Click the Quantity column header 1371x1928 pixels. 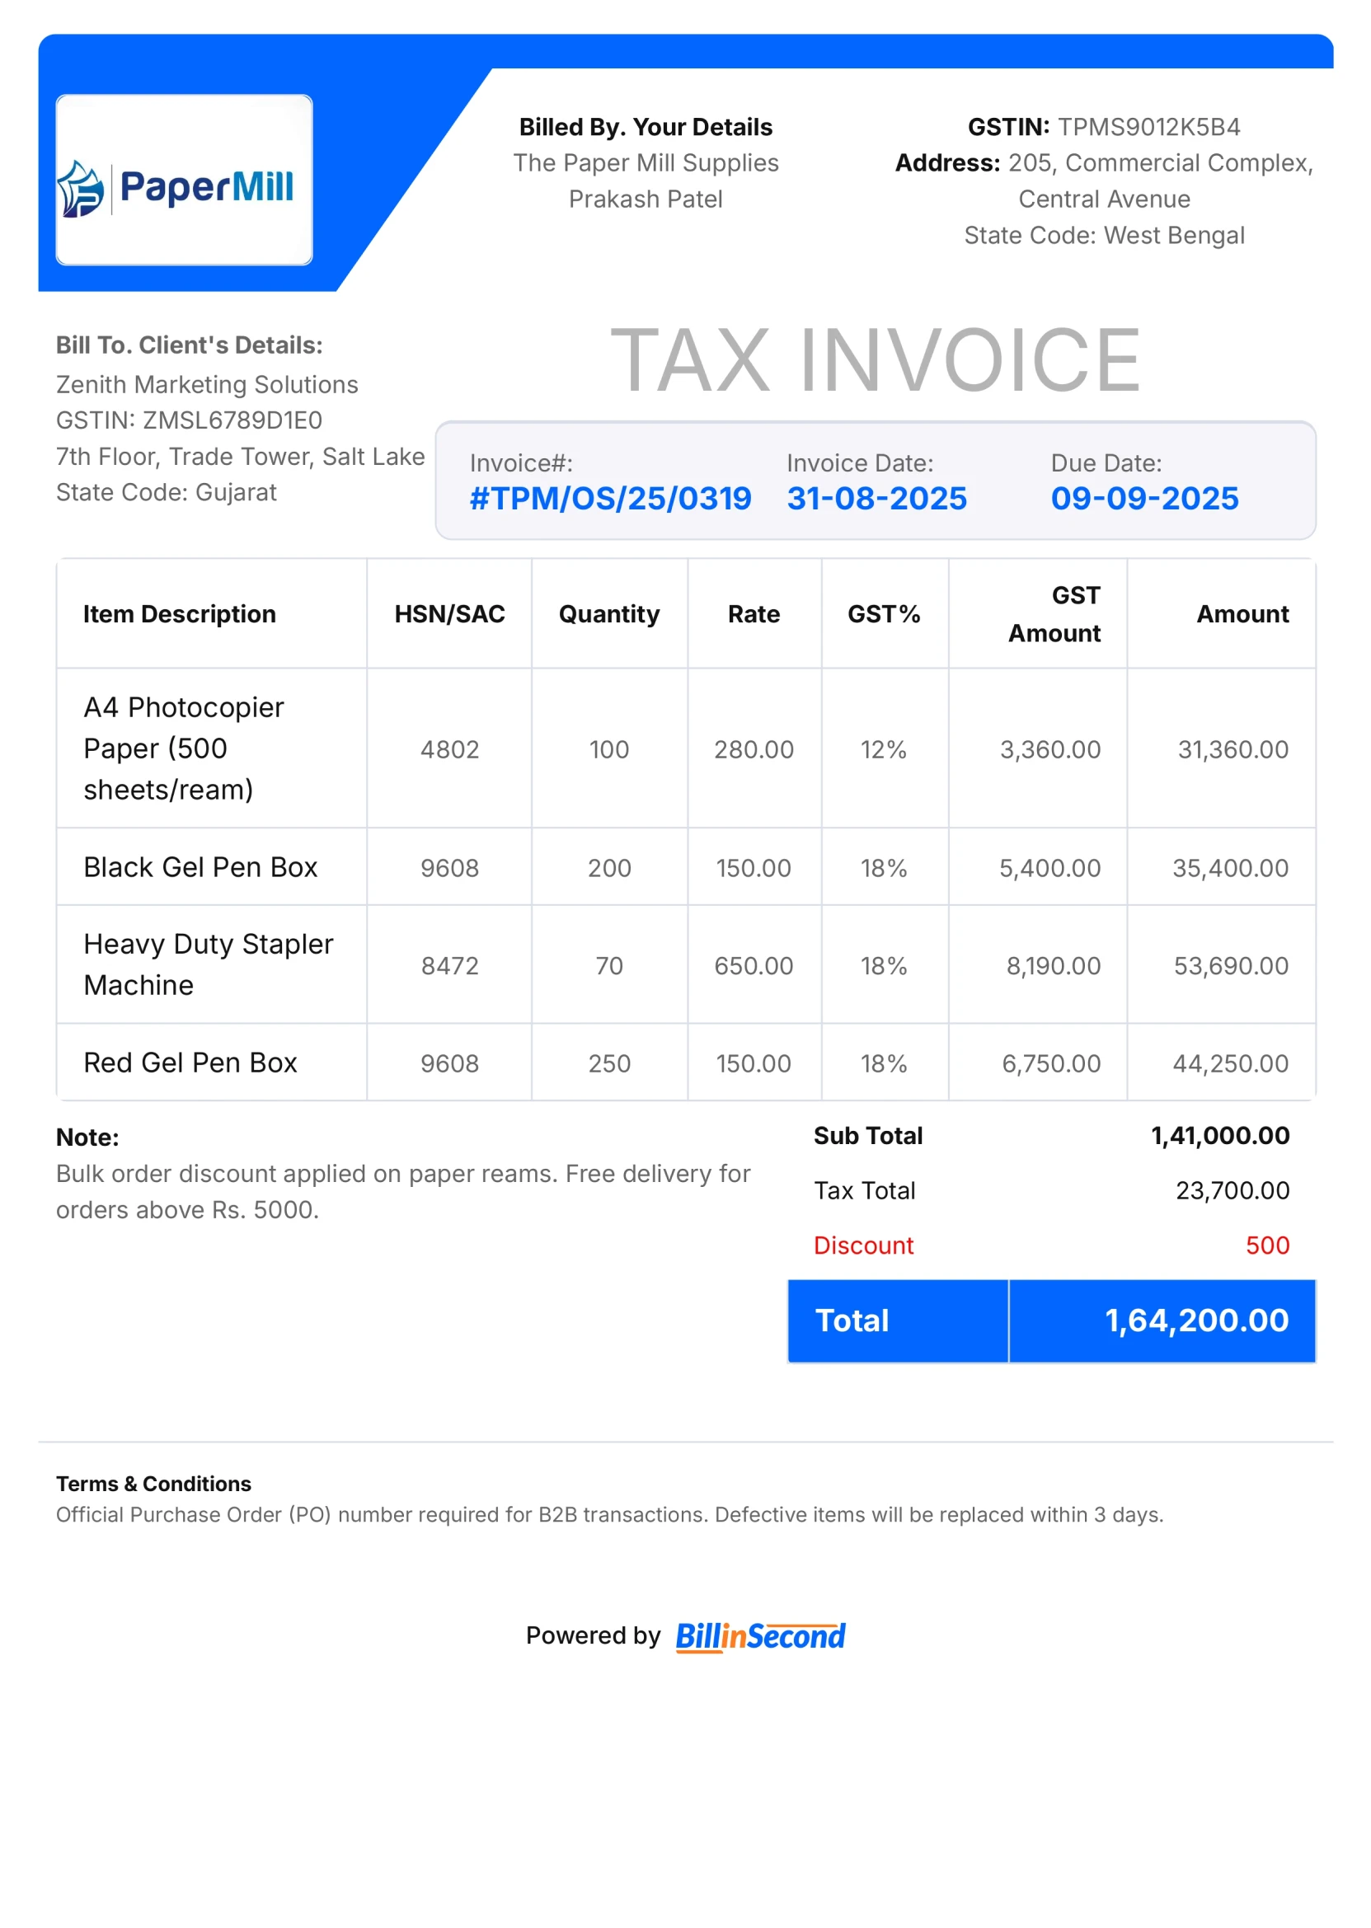[608, 614]
